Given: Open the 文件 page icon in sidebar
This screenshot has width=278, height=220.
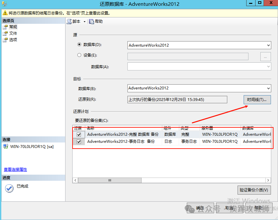Looking at the screenshot, I should coord(5,33).
